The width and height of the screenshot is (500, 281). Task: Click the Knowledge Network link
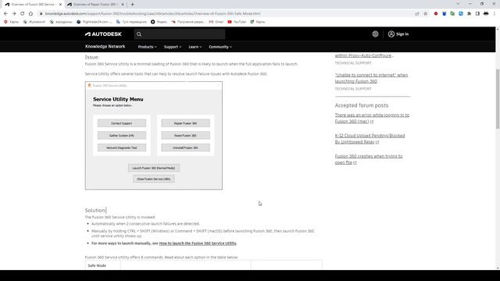click(105, 47)
